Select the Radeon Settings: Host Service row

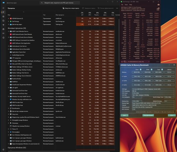(61, 73)
